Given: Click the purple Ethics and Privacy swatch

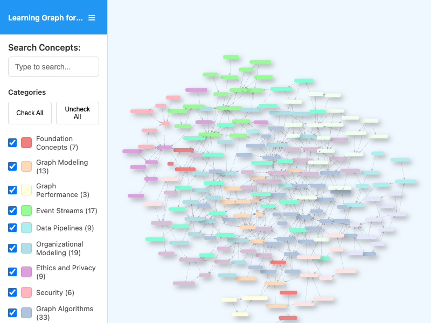Looking at the screenshot, I should pos(26,272).
